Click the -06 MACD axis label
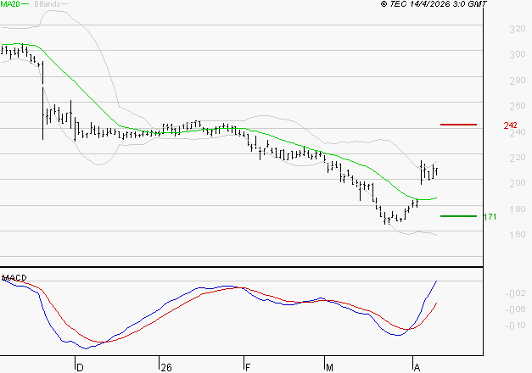Viewport: 532px width, 373px height. [515, 309]
